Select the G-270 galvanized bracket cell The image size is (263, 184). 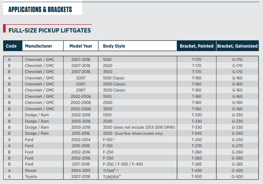coord(238,145)
